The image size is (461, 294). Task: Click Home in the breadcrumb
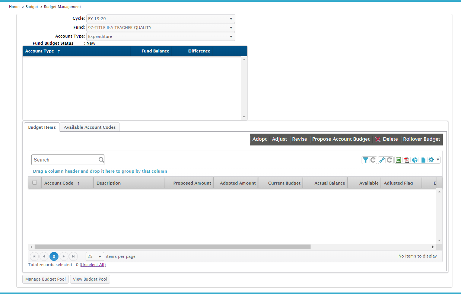point(14,7)
